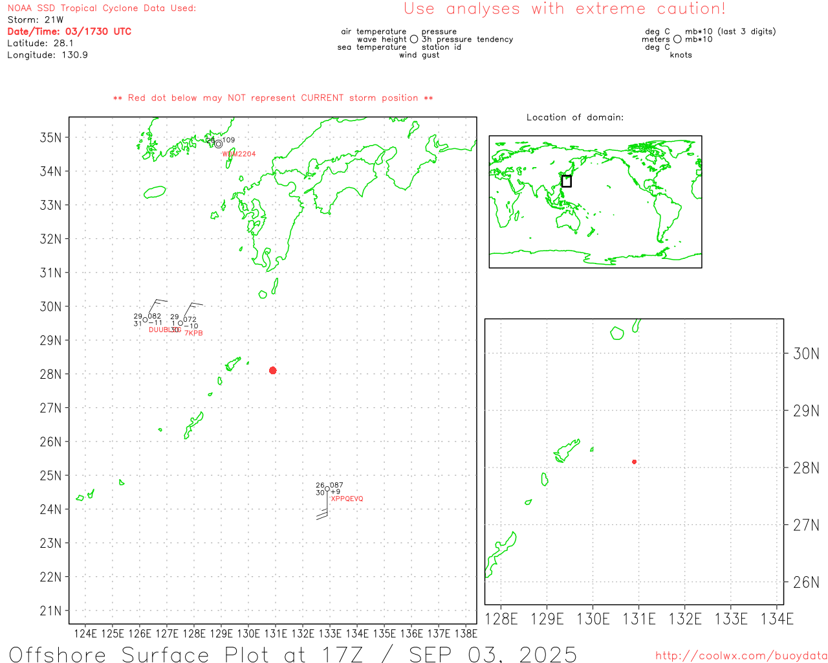
Task: Click the 'station id' legend label
Action: 441,47
